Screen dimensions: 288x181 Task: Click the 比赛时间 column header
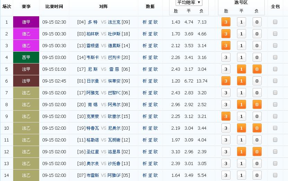pyautogui.click(x=54, y=7)
